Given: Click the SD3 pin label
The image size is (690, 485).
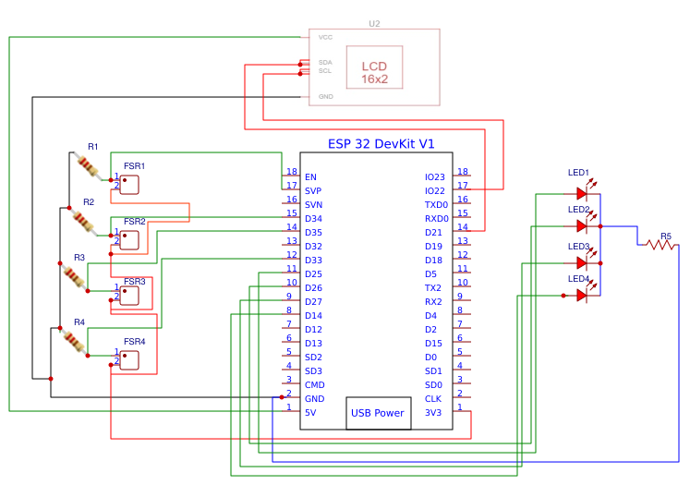Looking at the screenshot, I should [x=313, y=371].
